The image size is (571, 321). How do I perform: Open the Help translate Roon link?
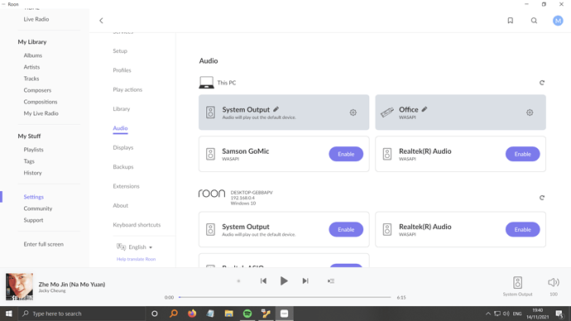coord(136,259)
